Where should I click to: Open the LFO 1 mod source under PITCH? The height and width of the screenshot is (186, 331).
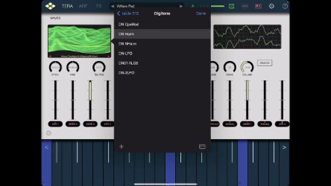coord(55,124)
